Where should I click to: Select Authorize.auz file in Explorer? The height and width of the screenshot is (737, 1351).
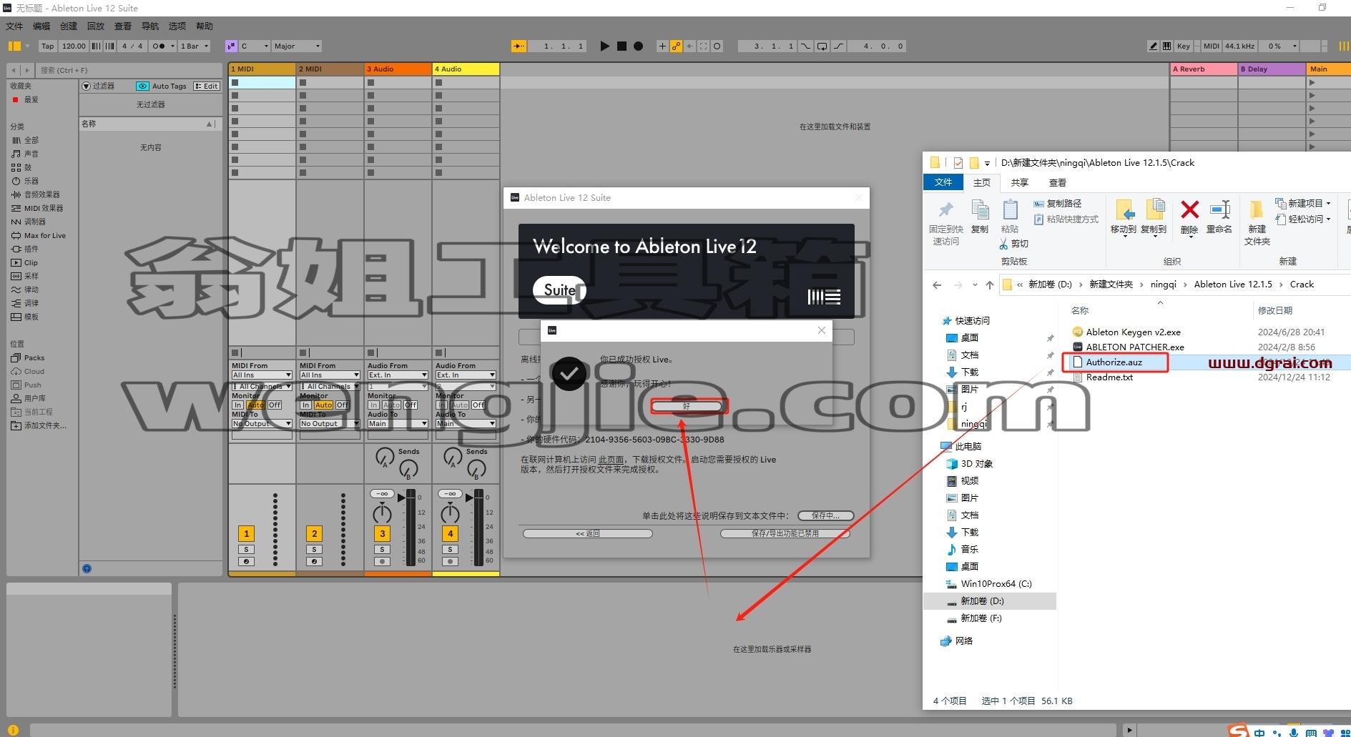pyautogui.click(x=1114, y=362)
